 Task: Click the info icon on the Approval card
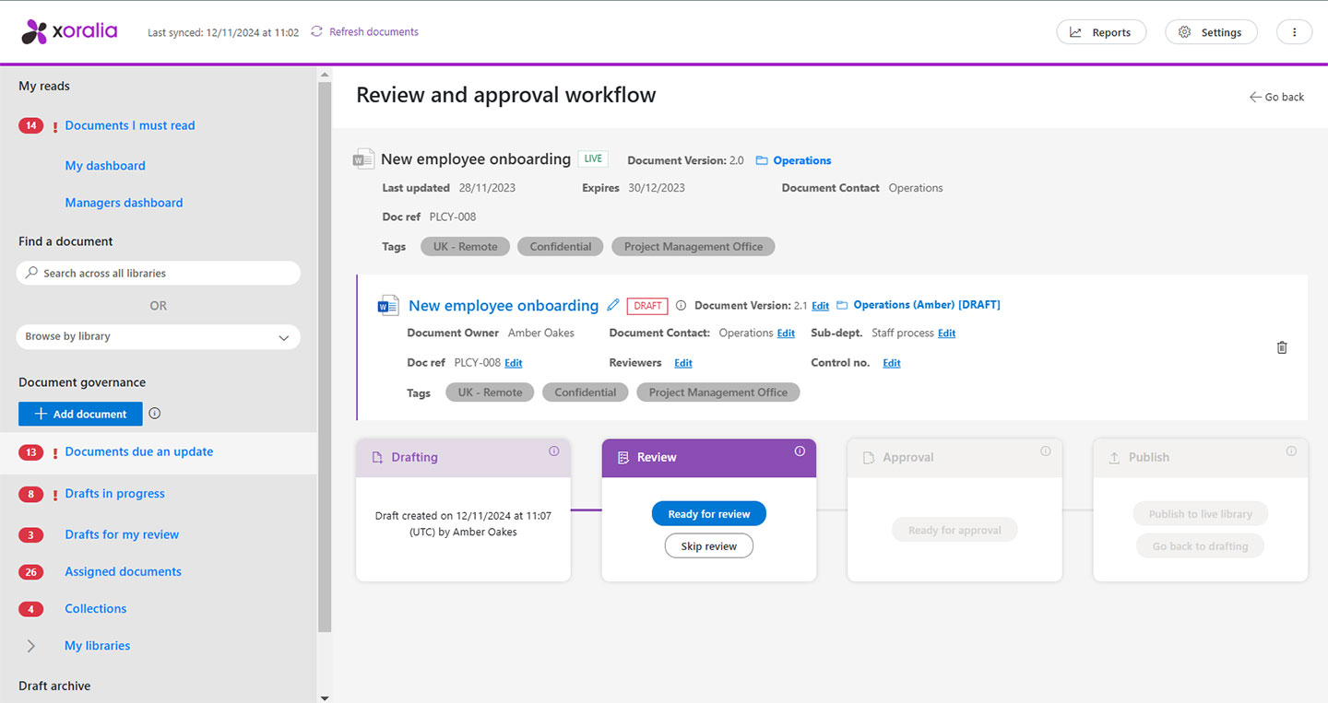[1046, 451]
